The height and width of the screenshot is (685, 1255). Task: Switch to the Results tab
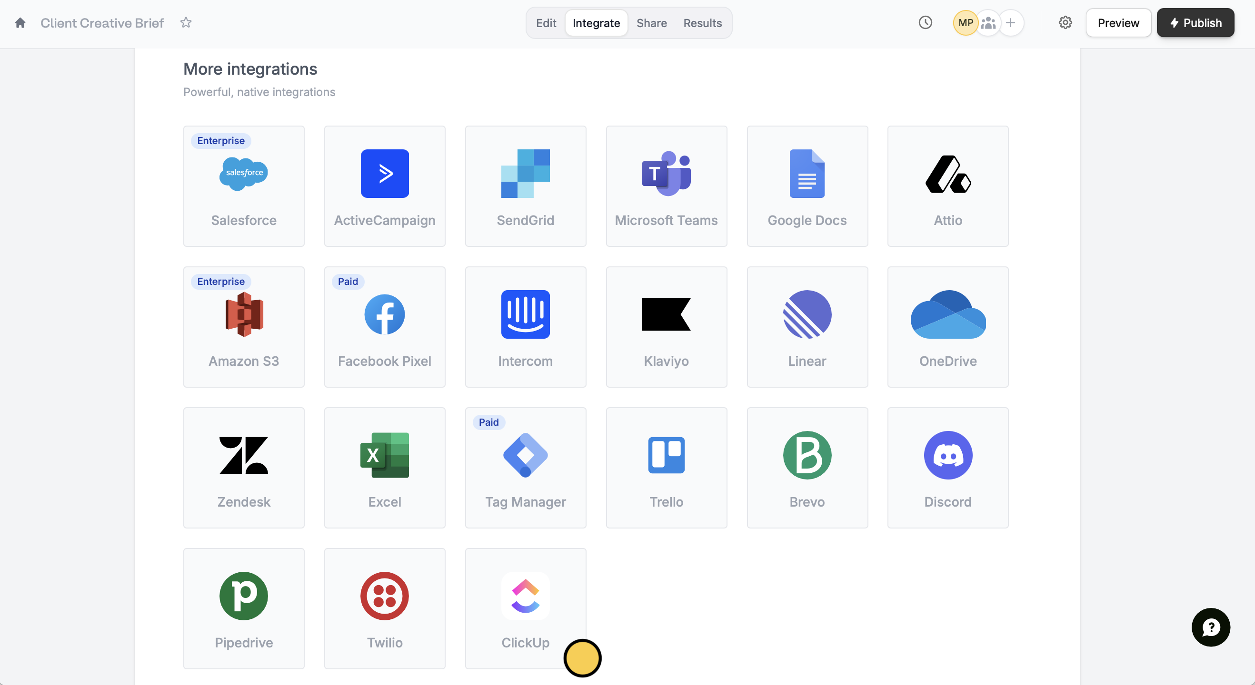[x=702, y=23]
